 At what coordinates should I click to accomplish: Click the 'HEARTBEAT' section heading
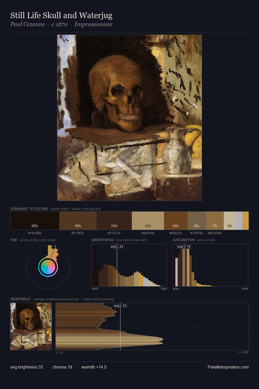[x=20, y=299]
